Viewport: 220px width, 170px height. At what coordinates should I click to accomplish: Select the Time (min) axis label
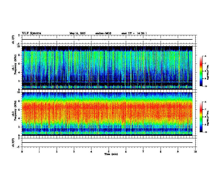coord(111,154)
